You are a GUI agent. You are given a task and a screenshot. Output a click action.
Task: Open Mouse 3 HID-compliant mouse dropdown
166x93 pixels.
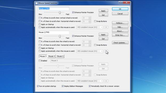[90, 81]
